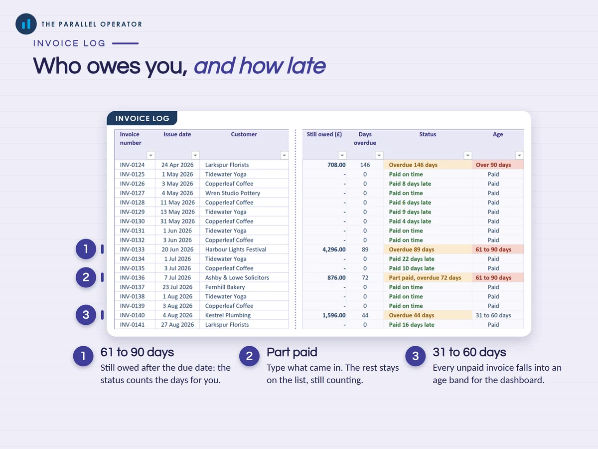Click customer Kestrel Plumbing
Screen dimensions: 598x449
click(228, 315)
